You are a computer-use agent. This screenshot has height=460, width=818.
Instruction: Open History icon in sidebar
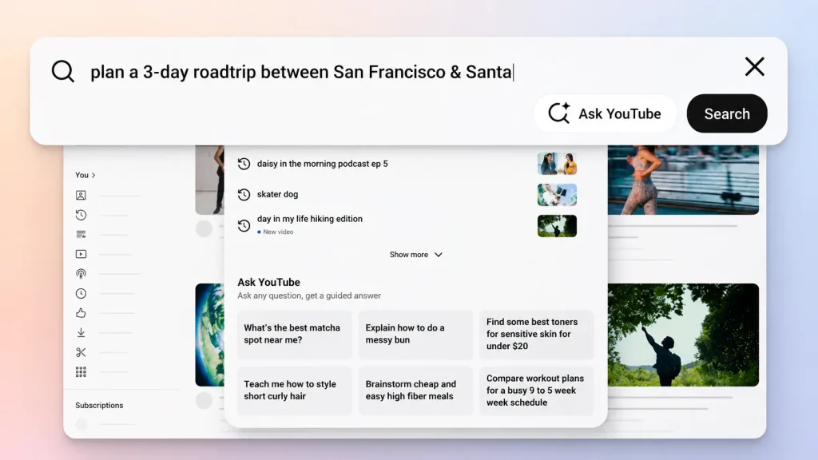coord(81,215)
